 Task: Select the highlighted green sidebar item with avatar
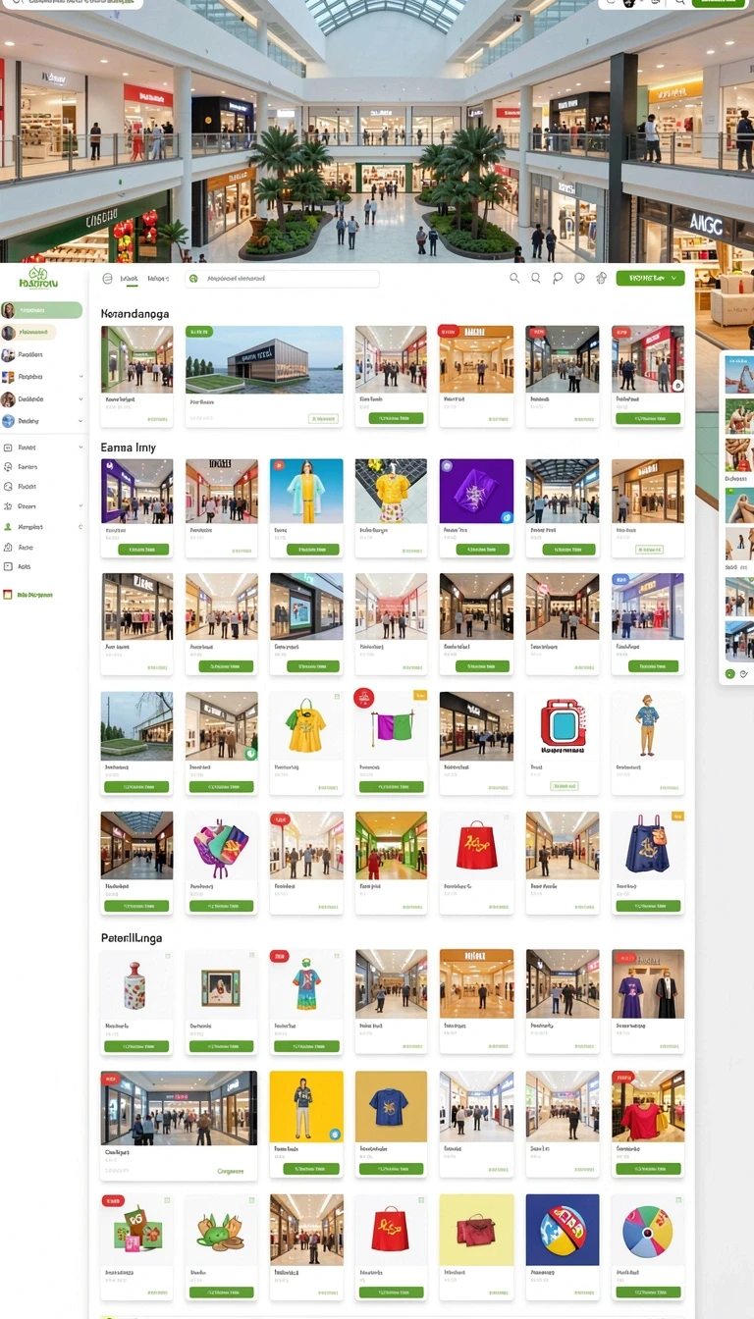(x=41, y=310)
